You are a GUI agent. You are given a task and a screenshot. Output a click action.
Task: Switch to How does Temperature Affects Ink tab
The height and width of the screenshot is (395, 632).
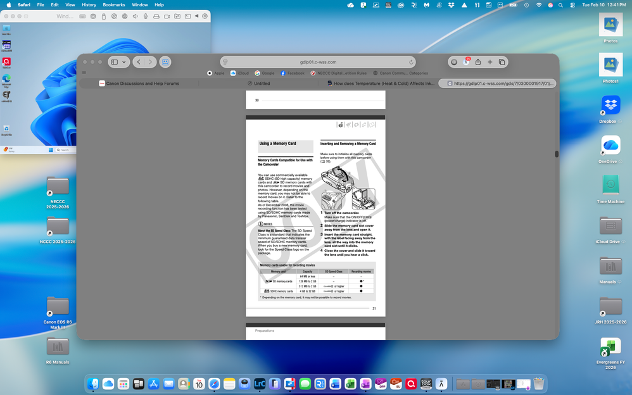381,84
